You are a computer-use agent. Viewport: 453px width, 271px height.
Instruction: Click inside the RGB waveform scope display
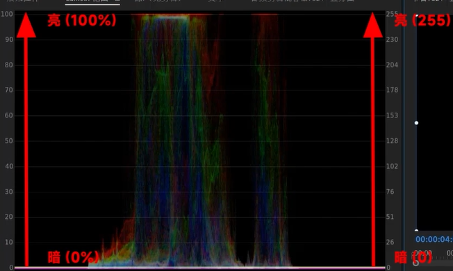pyautogui.click(x=200, y=140)
